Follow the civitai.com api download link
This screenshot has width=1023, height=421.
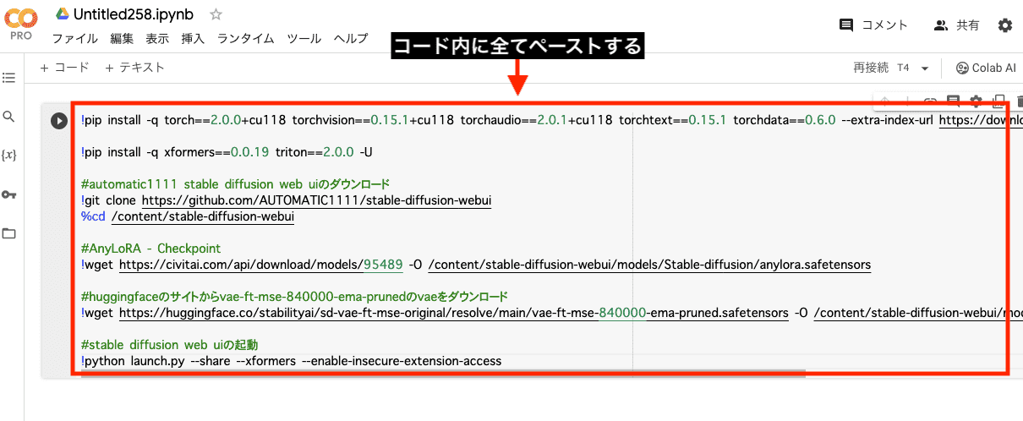pos(260,265)
